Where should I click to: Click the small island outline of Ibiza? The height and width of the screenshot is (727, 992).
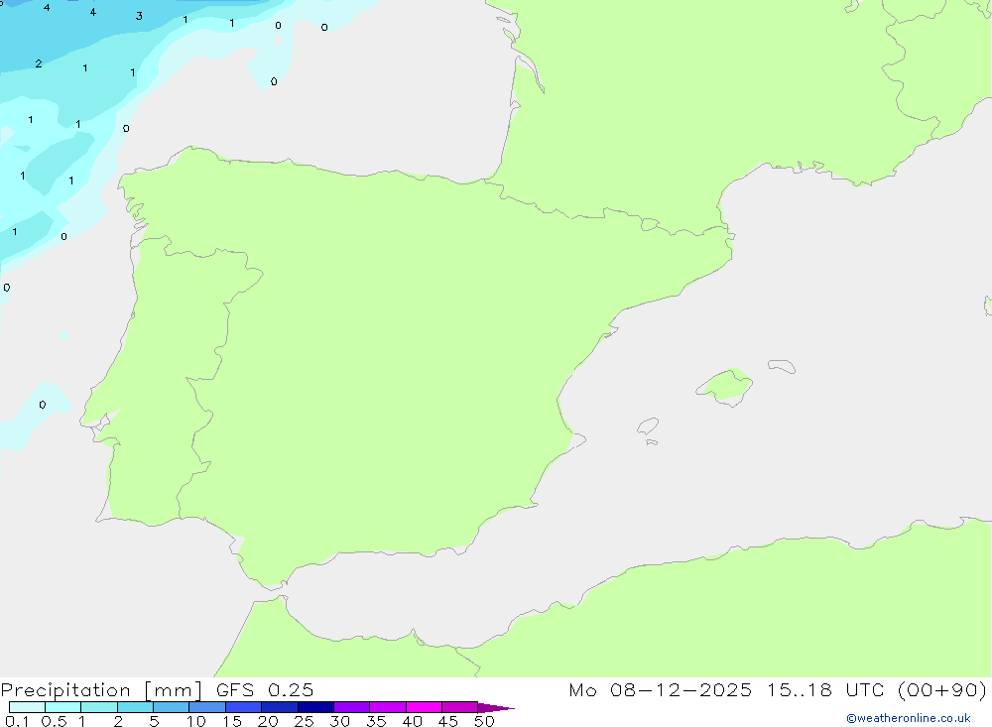(648, 426)
